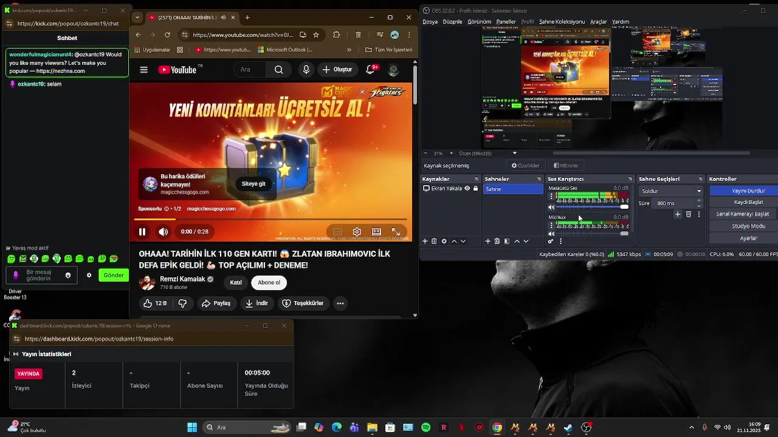Open advanced audio properties gears icon
The width and height of the screenshot is (778, 437).
click(x=551, y=242)
